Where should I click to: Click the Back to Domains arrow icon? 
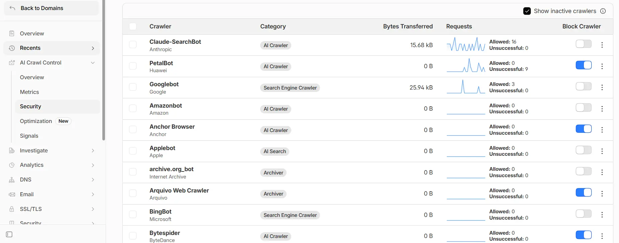(x=12, y=8)
